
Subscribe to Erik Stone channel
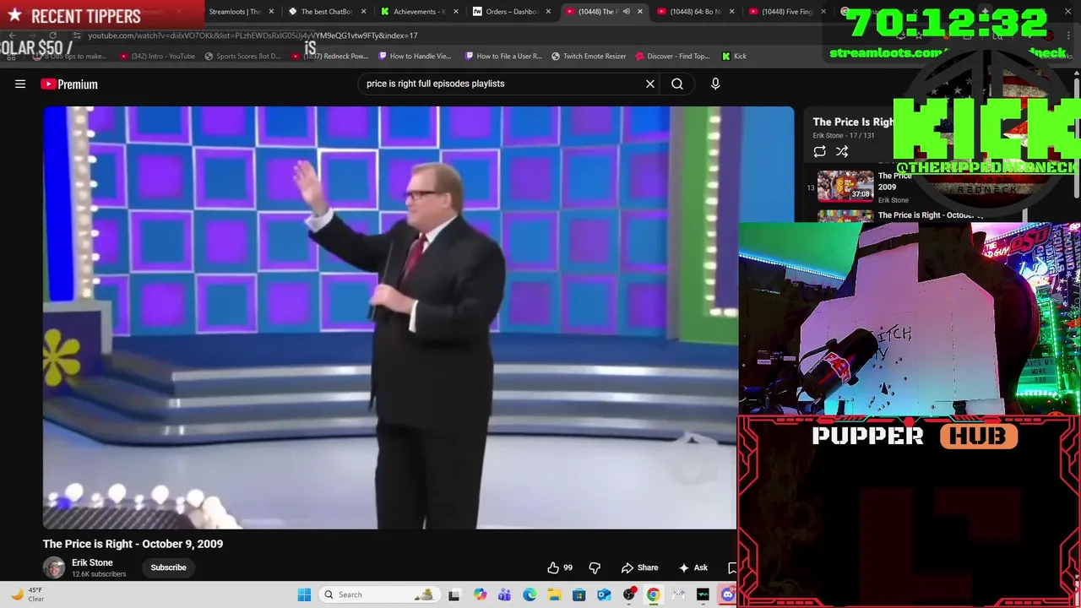point(168,567)
